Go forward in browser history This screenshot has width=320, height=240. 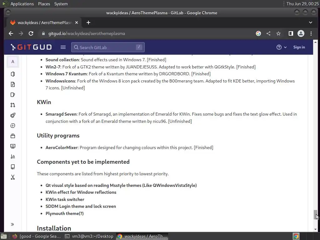21,33
